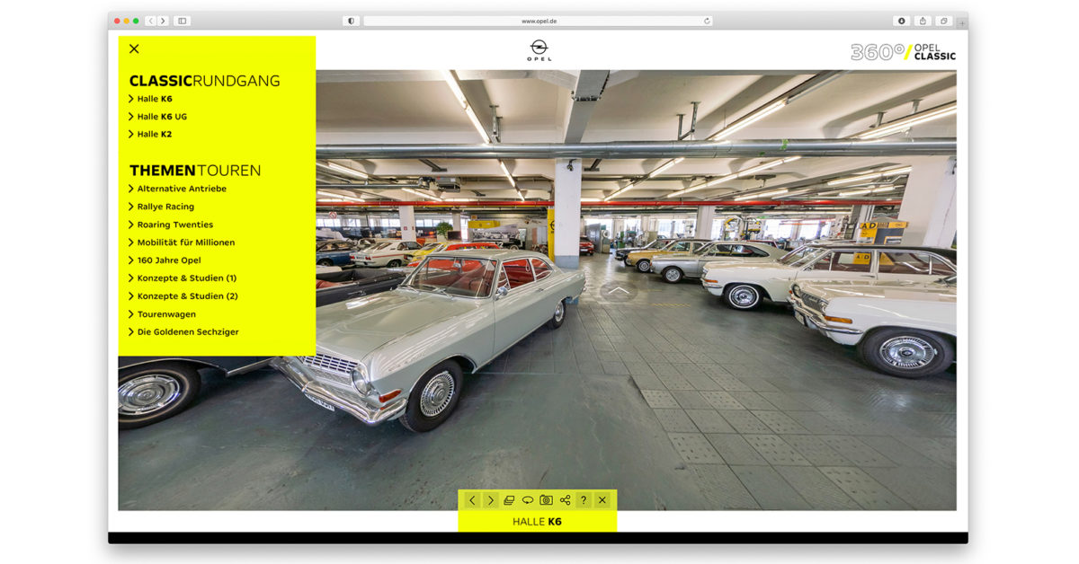Image resolution: width=1079 pixels, height=564 pixels.
Task: Show Safari tab overview
Action: pyautogui.click(x=944, y=21)
